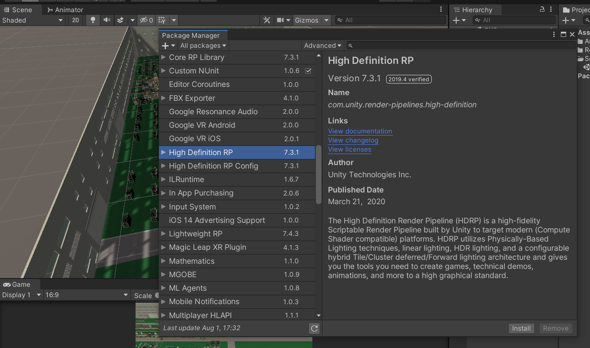Click Package Manager add package plus icon
The width and height of the screenshot is (590, 348).
point(168,46)
